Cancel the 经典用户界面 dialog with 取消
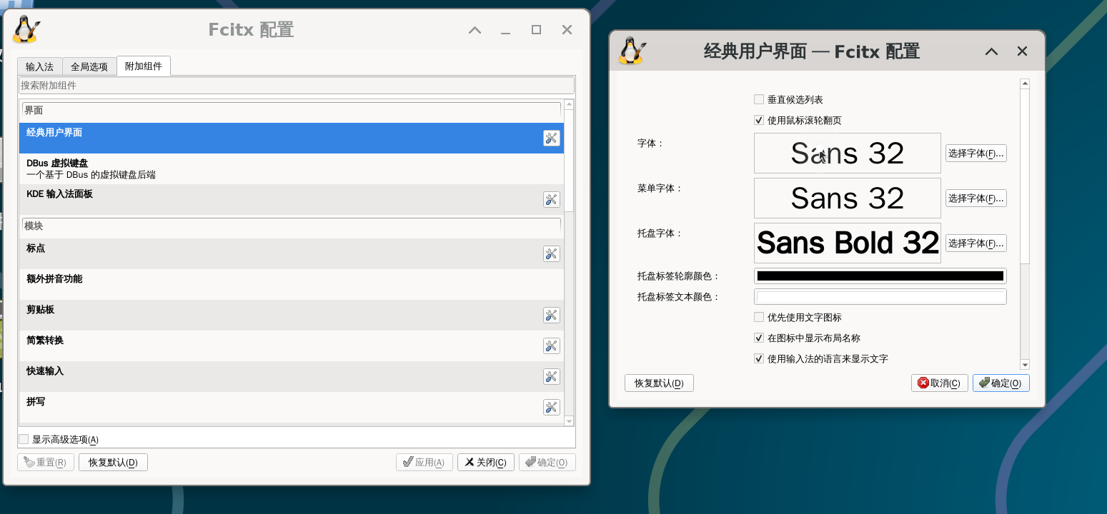 tap(940, 383)
